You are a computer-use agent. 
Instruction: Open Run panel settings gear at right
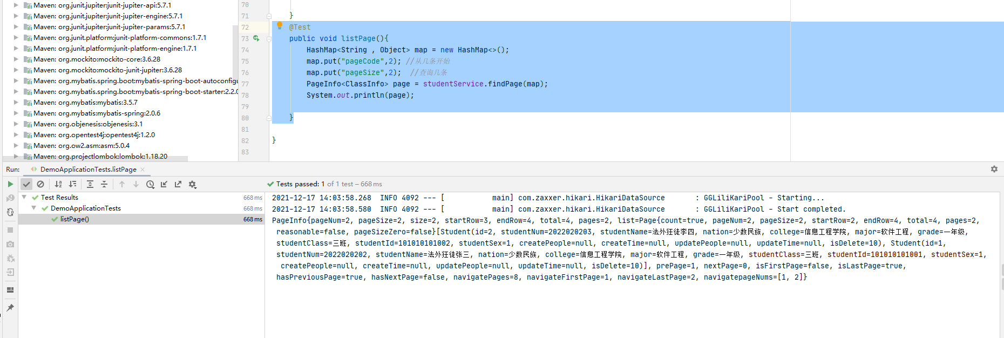(994, 169)
